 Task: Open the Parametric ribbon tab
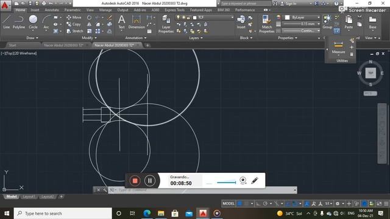point(73,10)
